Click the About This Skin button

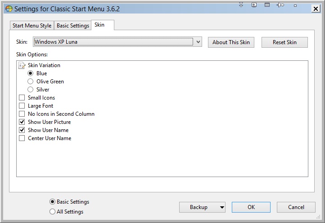pyautogui.click(x=231, y=42)
